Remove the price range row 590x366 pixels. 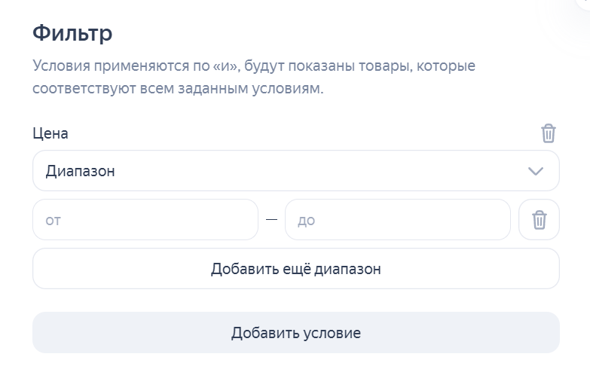pyautogui.click(x=539, y=220)
